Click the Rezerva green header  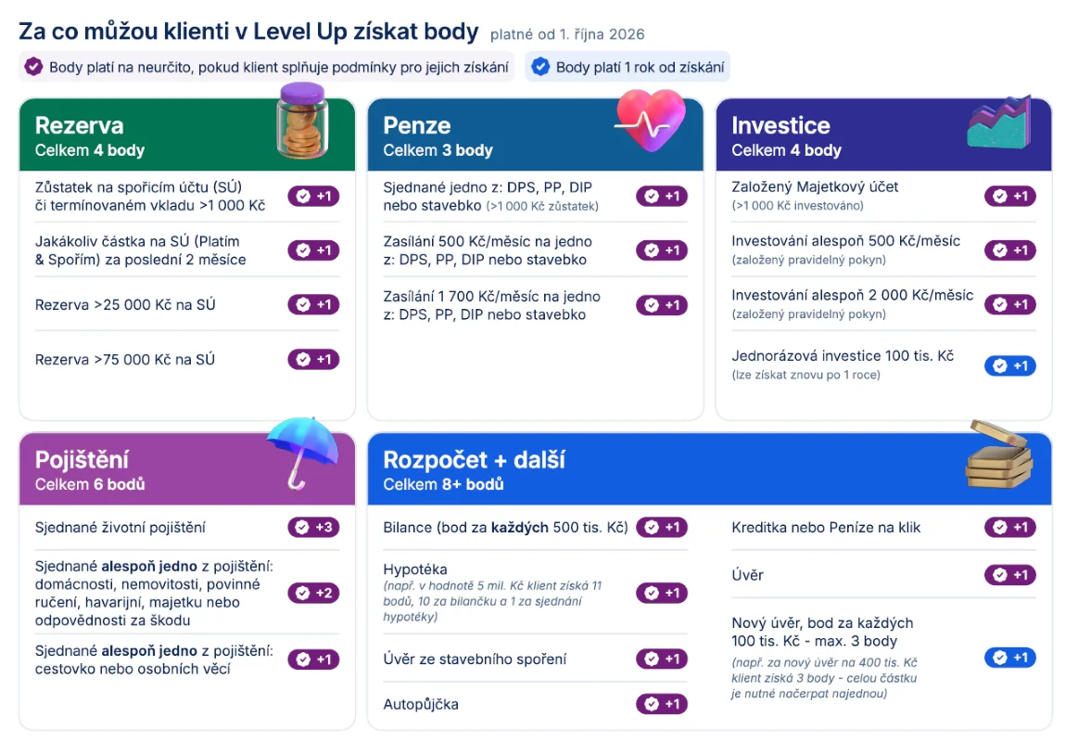187,134
